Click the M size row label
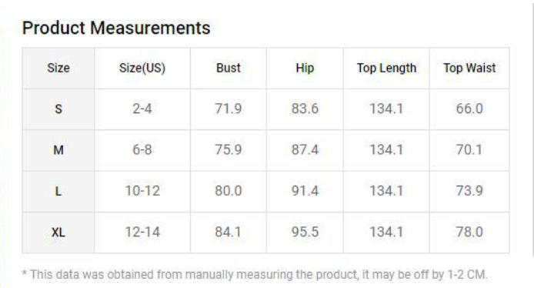534x288 pixels. [x=58, y=150]
